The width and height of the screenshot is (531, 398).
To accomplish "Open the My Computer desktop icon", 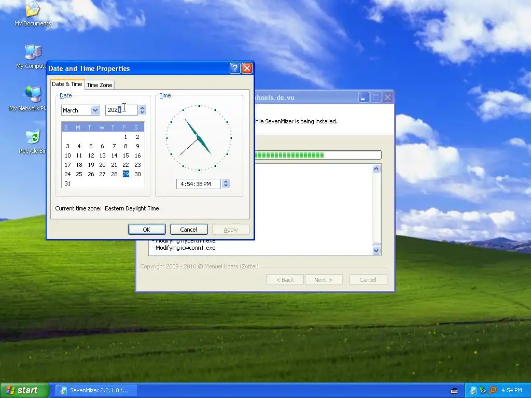I will [x=33, y=56].
